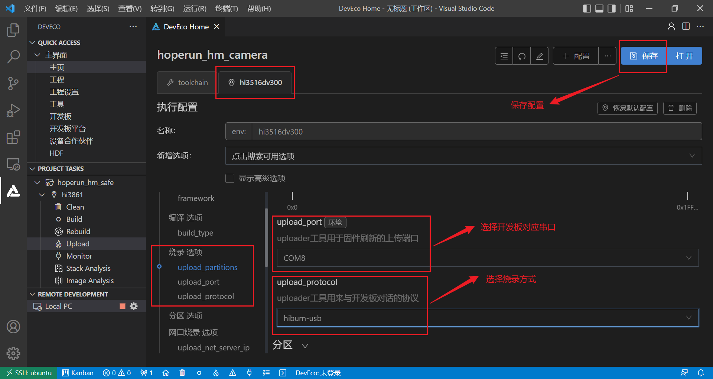Click 删除 button
The height and width of the screenshot is (379, 713).
(x=680, y=108)
